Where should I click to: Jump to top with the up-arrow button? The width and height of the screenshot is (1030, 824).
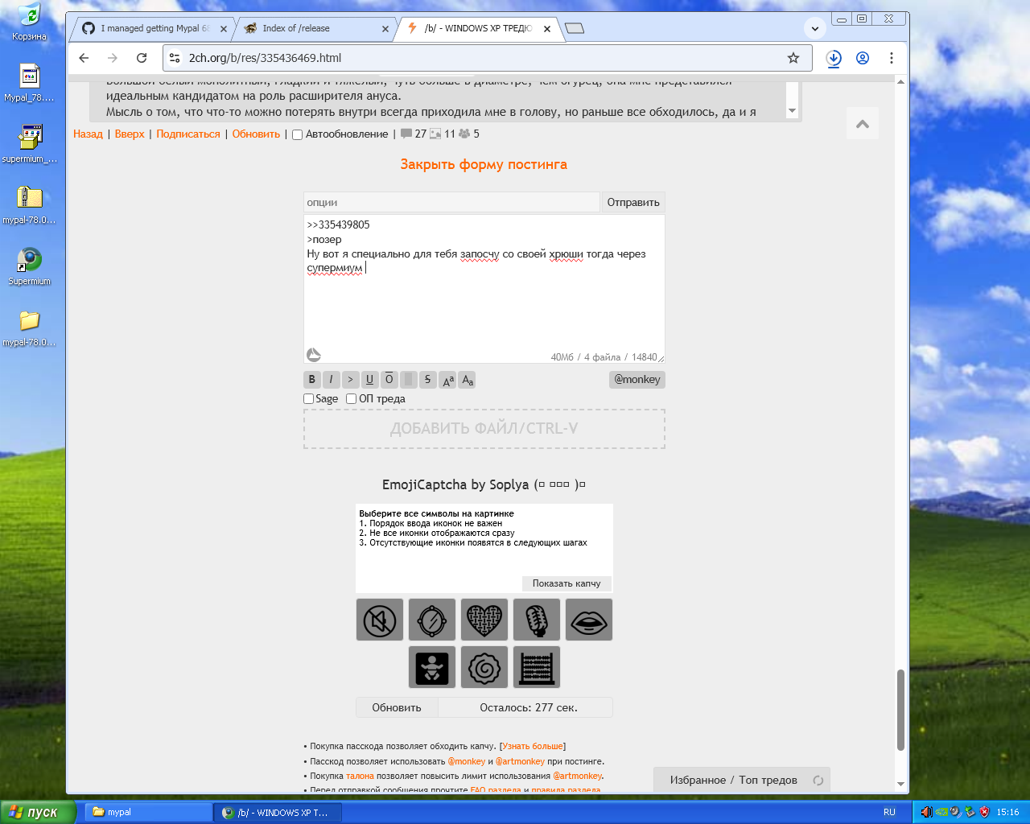[x=863, y=124]
